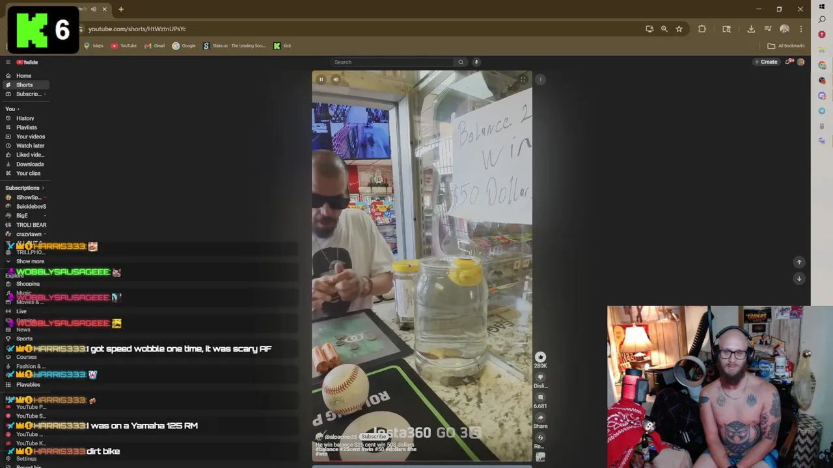
Task: Open Windows taskbar search
Action: click(x=823, y=19)
